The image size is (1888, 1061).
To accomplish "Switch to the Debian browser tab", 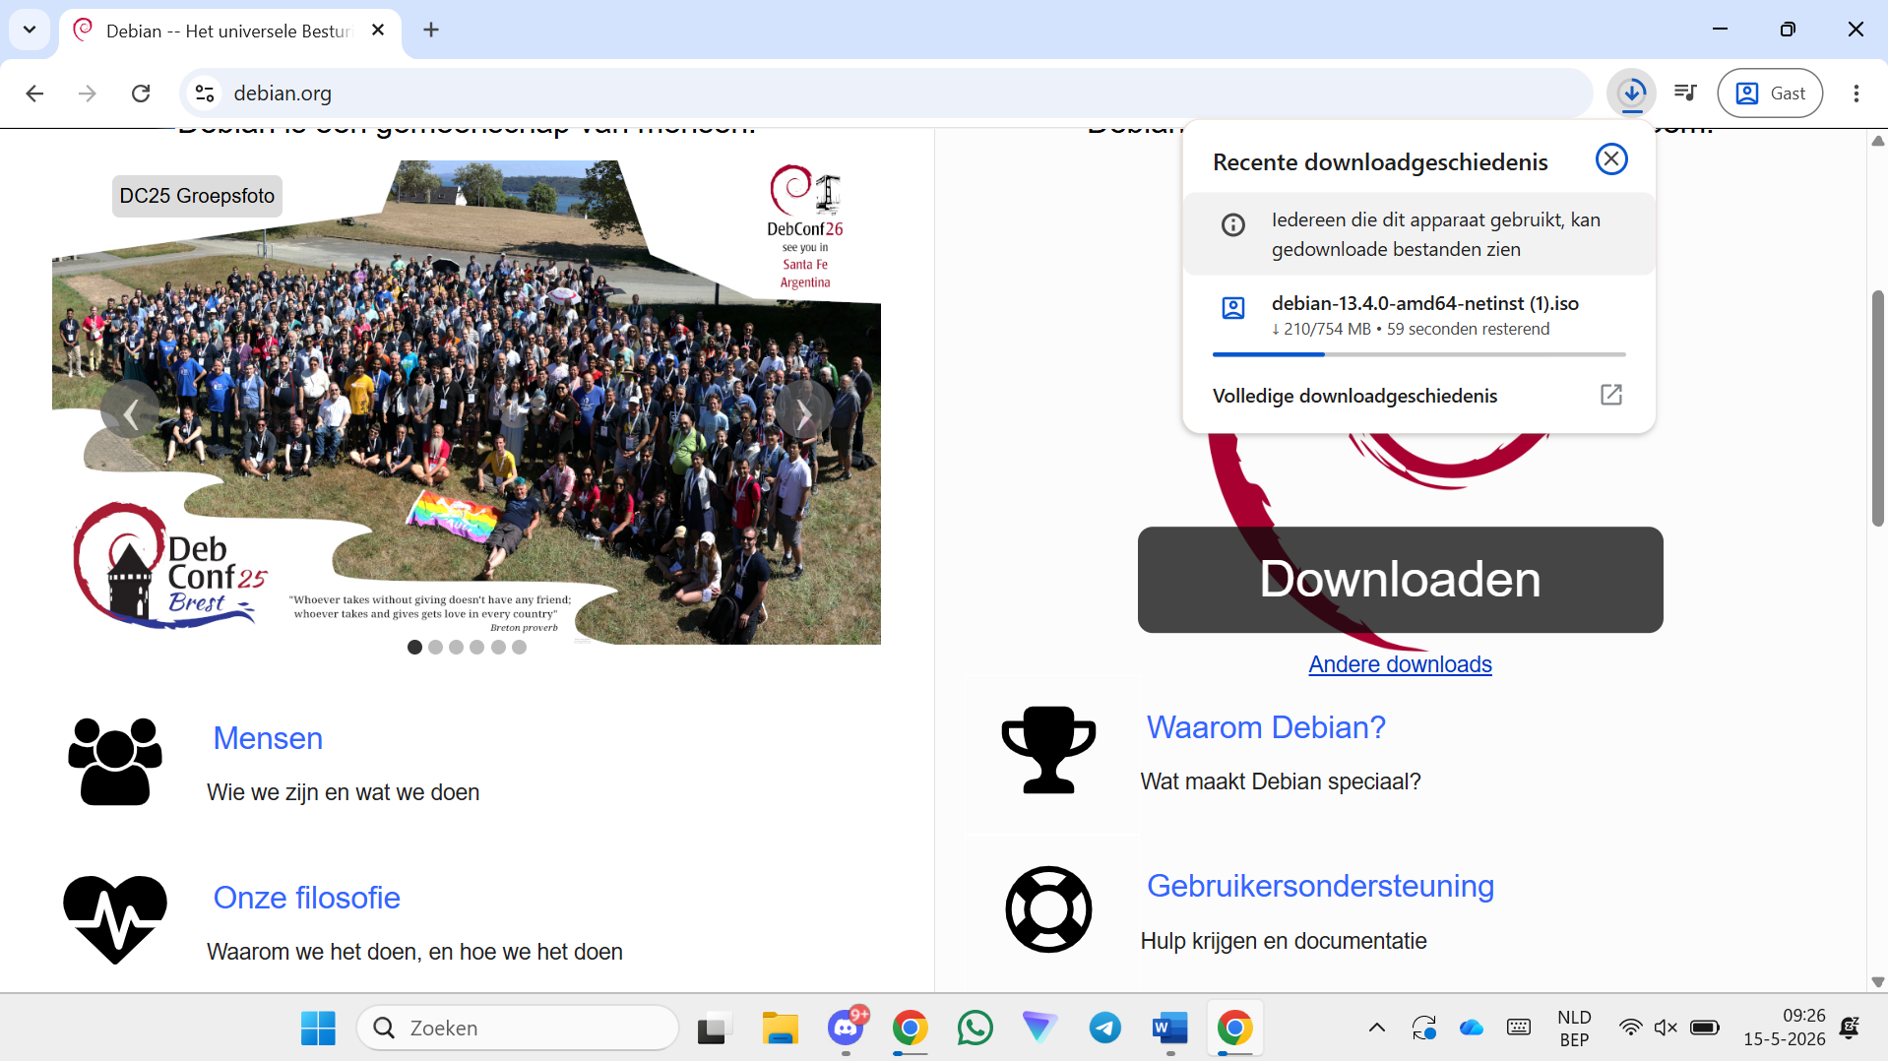I will (230, 31).
